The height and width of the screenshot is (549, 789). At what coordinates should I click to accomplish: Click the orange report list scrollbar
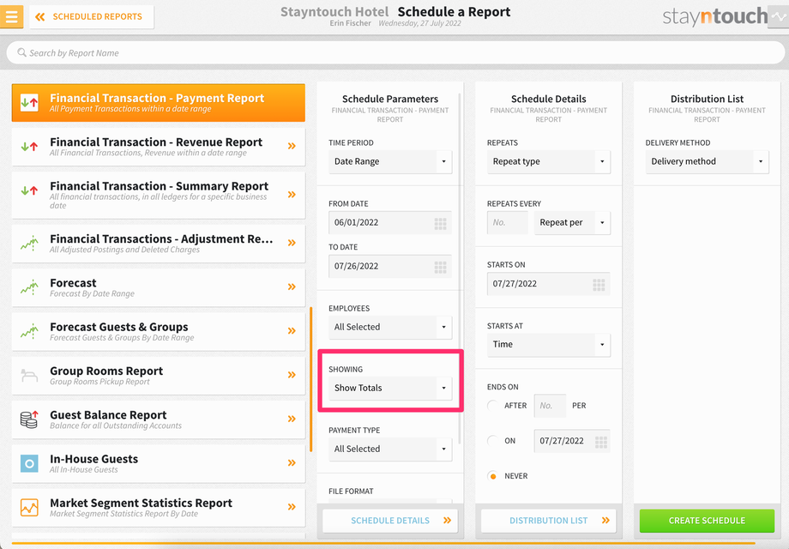311,380
